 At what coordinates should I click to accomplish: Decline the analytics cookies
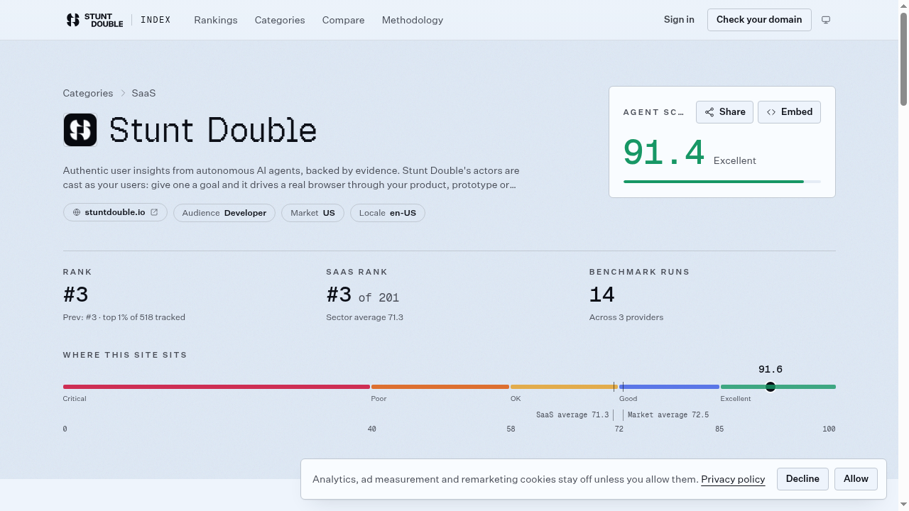[802, 479]
